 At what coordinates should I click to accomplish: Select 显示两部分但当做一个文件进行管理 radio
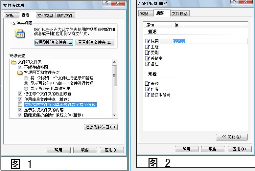click(26, 83)
